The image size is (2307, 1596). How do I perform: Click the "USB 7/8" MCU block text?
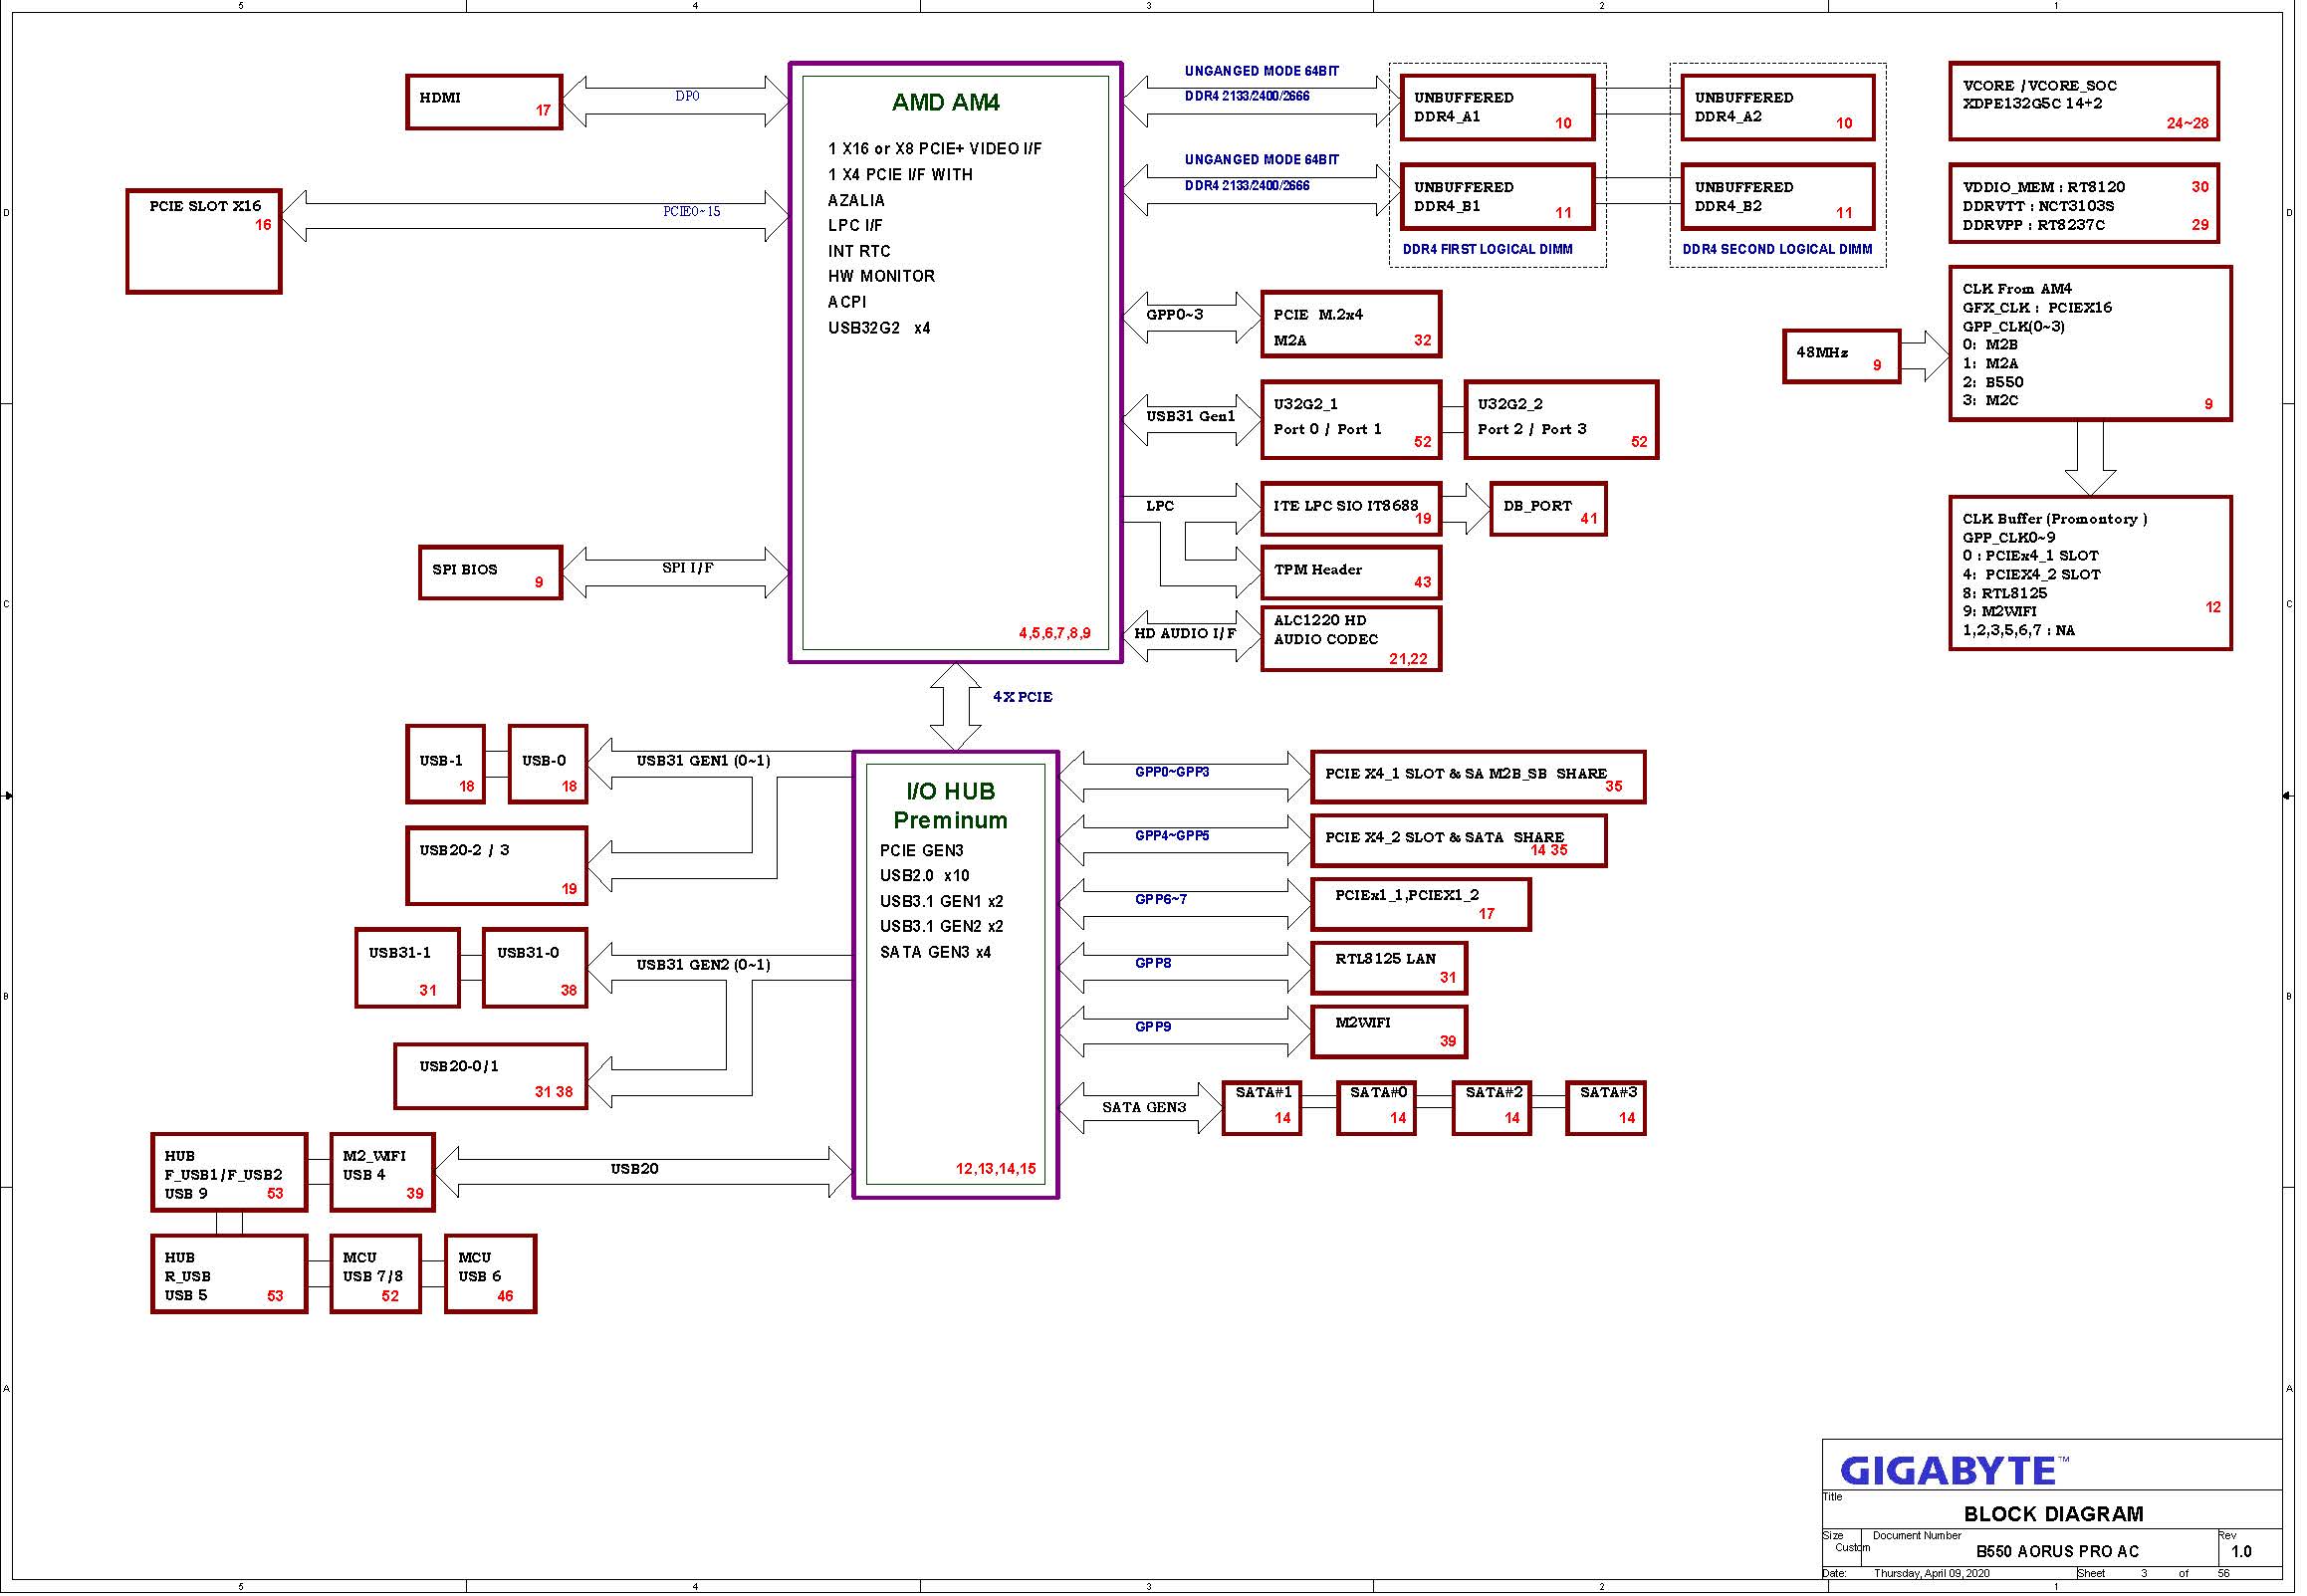pos(373,1277)
